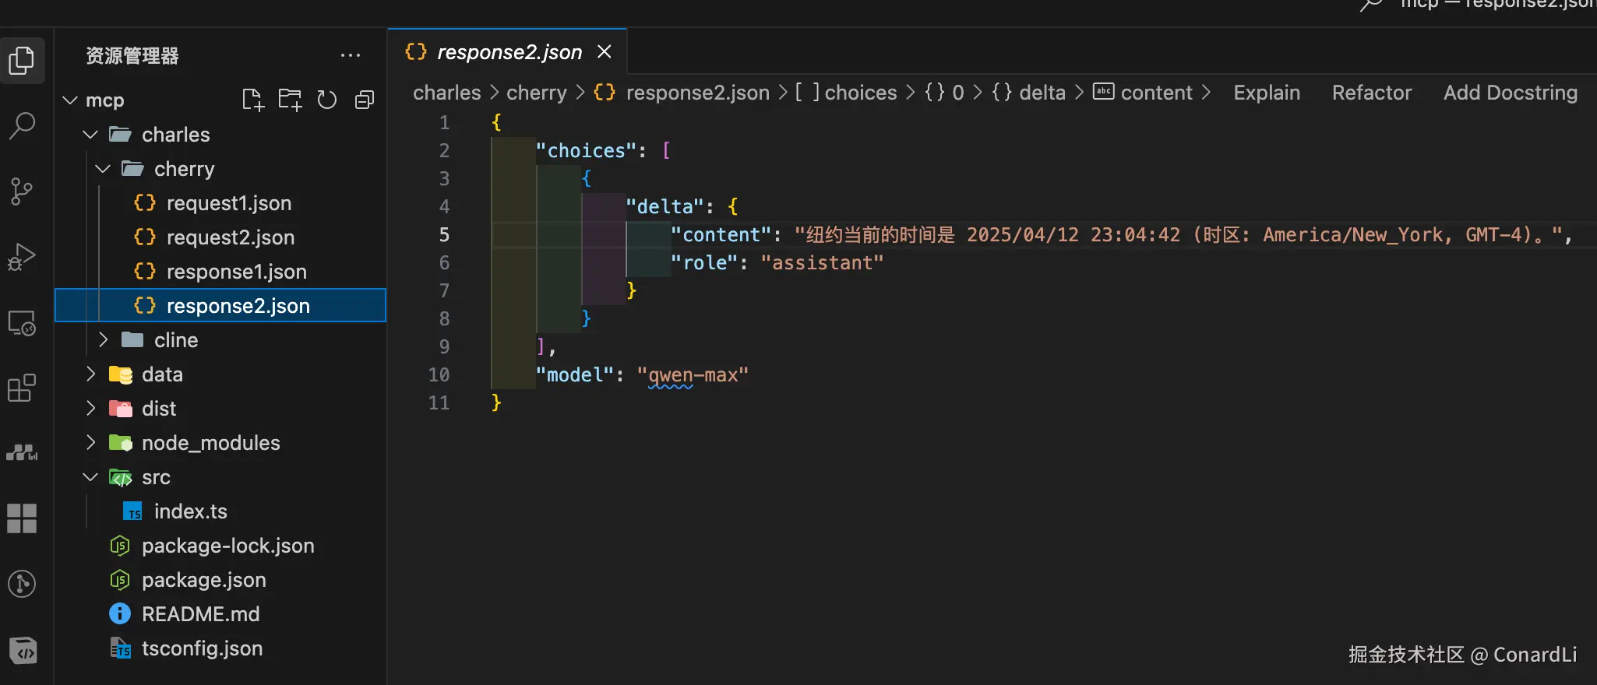Open Remote Explorer in activity bar
This screenshot has width=1597, height=685.
click(x=22, y=322)
